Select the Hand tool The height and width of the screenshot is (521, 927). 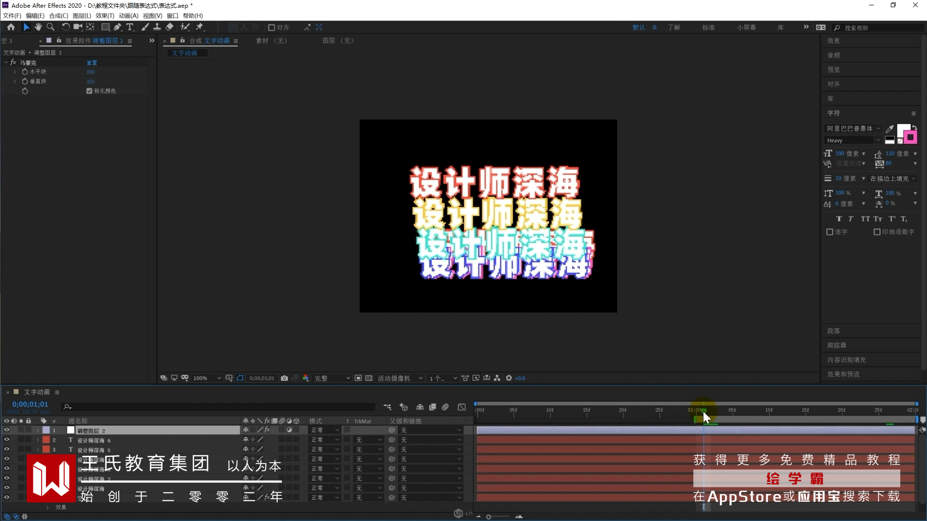(x=38, y=27)
